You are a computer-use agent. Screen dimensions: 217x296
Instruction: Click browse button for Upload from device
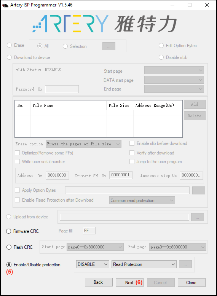click(x=198, y=217)
